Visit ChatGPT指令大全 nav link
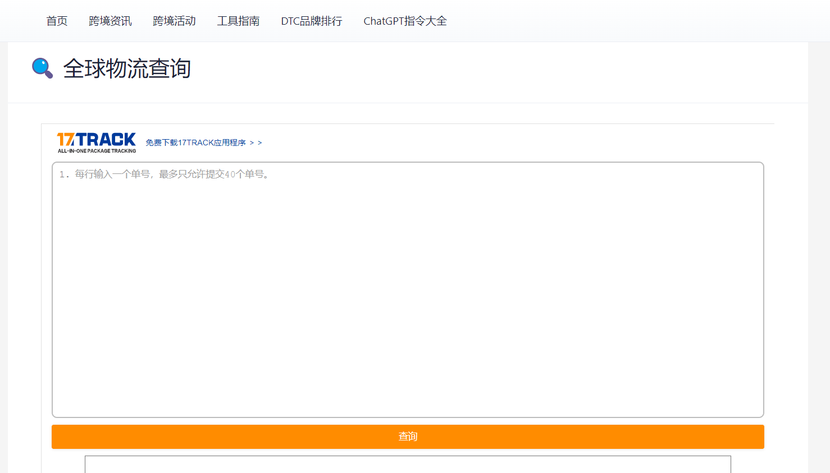Viewport: 830px width, 473px height. click(x=405, y=21)
